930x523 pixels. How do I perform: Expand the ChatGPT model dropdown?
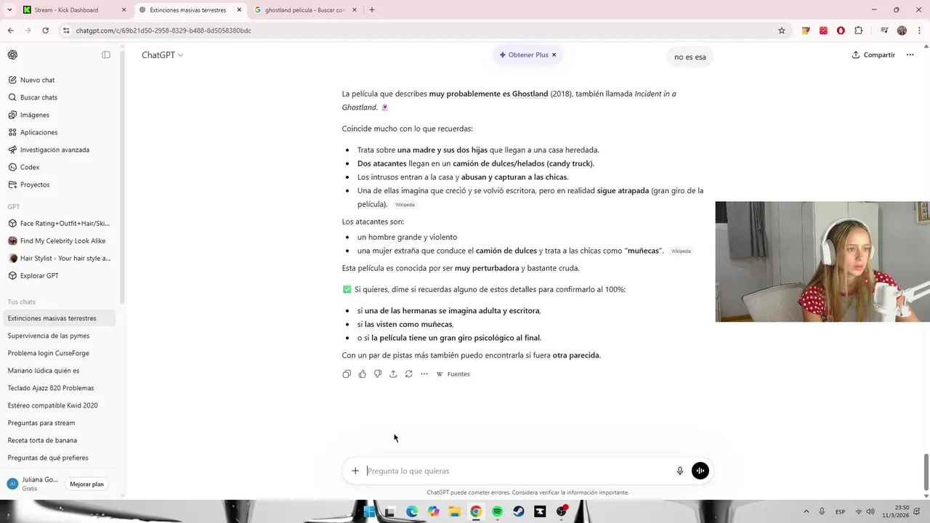tap(162, 55)
